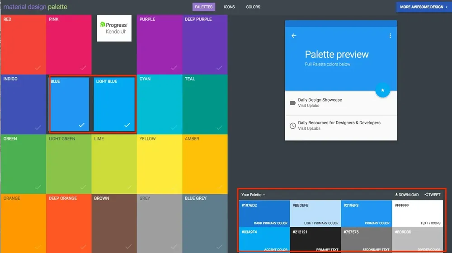The image size is (452, 253).
Task: Click the More Awesome Design button
Action: pyautogui.click(x=424, y=7)
